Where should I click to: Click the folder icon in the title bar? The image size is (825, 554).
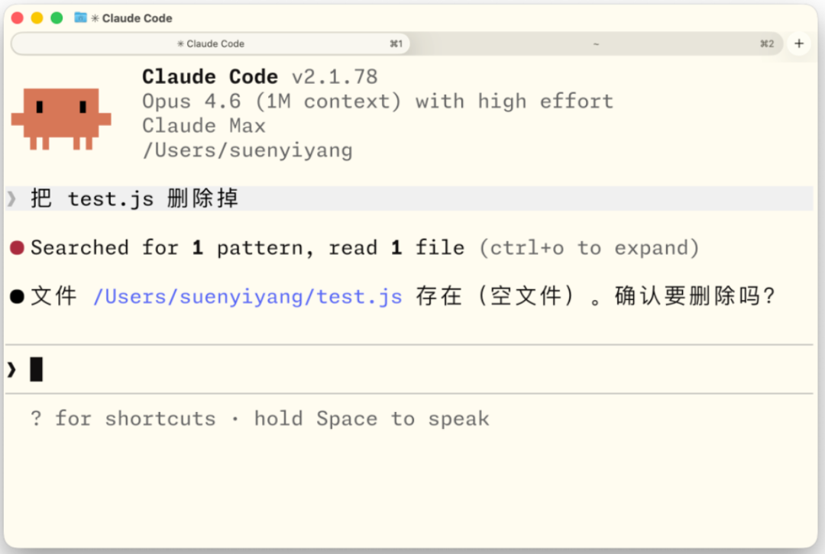click(80, 18)
